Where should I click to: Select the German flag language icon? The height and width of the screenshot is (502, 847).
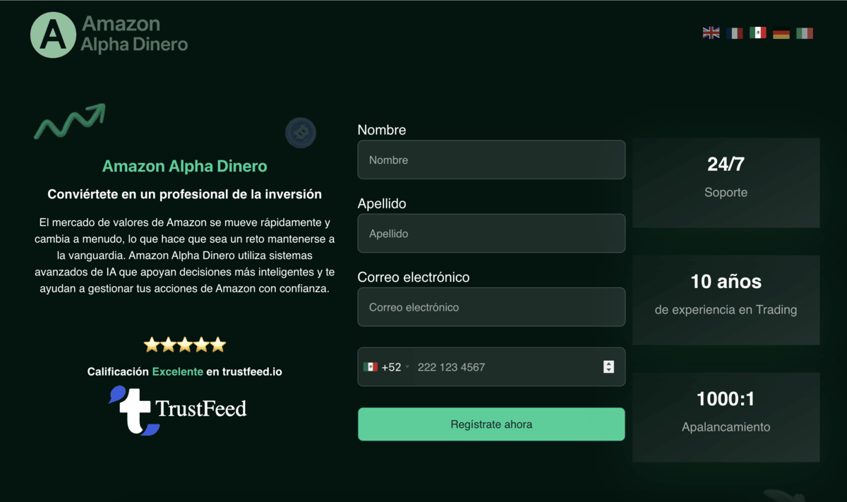[x=781, y=32]
